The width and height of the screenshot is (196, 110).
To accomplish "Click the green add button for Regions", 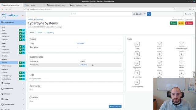I will click(20, 33).
